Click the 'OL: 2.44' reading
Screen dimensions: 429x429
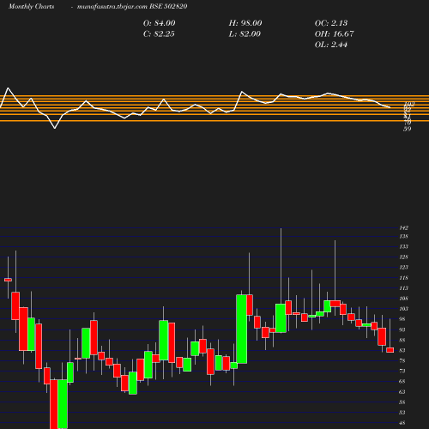pyautogui.click(x=331, y=45)
